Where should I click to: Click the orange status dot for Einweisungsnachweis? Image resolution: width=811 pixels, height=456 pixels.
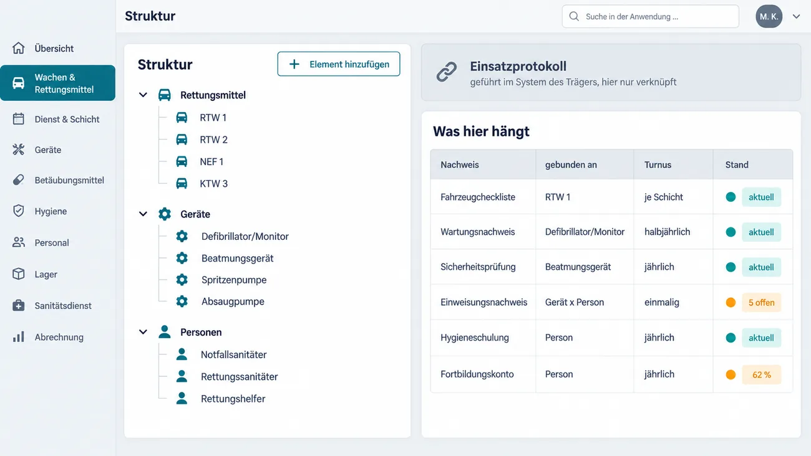(731, 303)
